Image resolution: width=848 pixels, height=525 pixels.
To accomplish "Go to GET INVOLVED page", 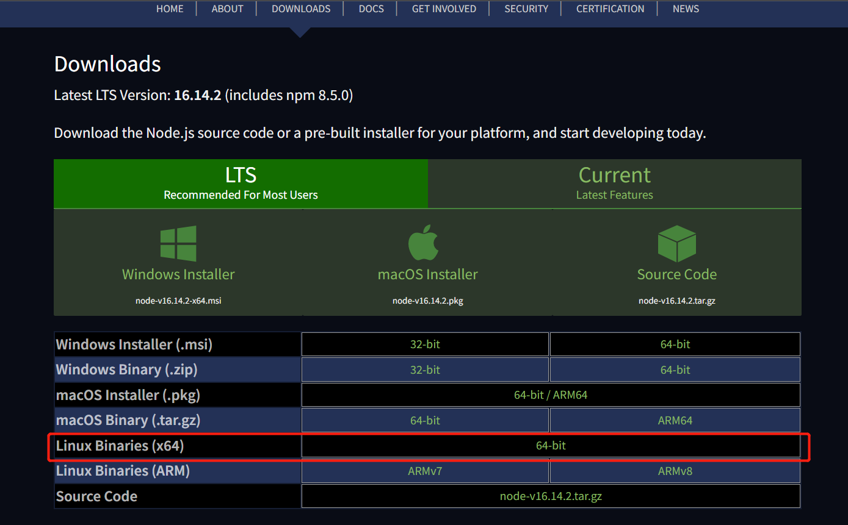I will pyautogui.click(x=444, y=9).
